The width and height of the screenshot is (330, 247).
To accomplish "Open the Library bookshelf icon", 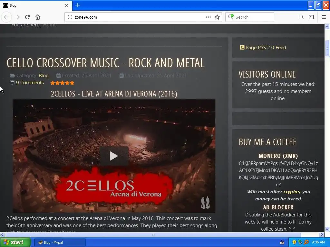I will click(301, 17).
